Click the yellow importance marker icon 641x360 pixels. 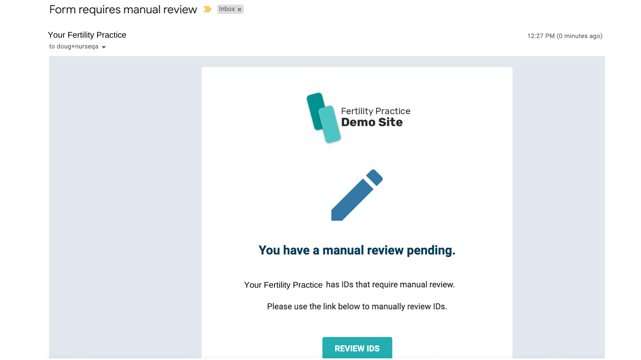point(207,9)
